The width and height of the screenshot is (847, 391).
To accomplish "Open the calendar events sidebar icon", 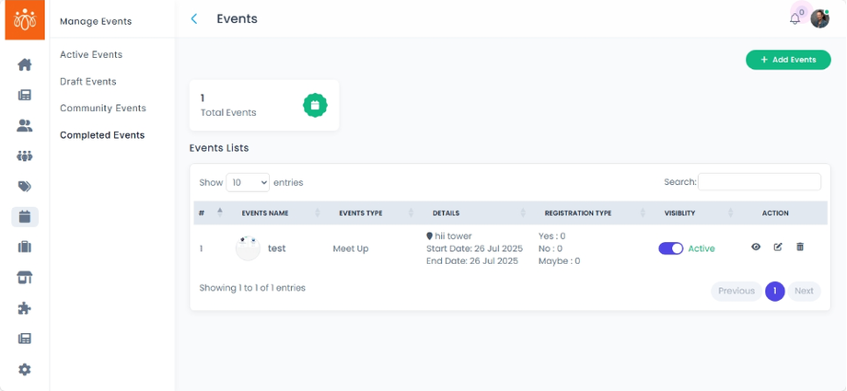I will coord(25,217).
